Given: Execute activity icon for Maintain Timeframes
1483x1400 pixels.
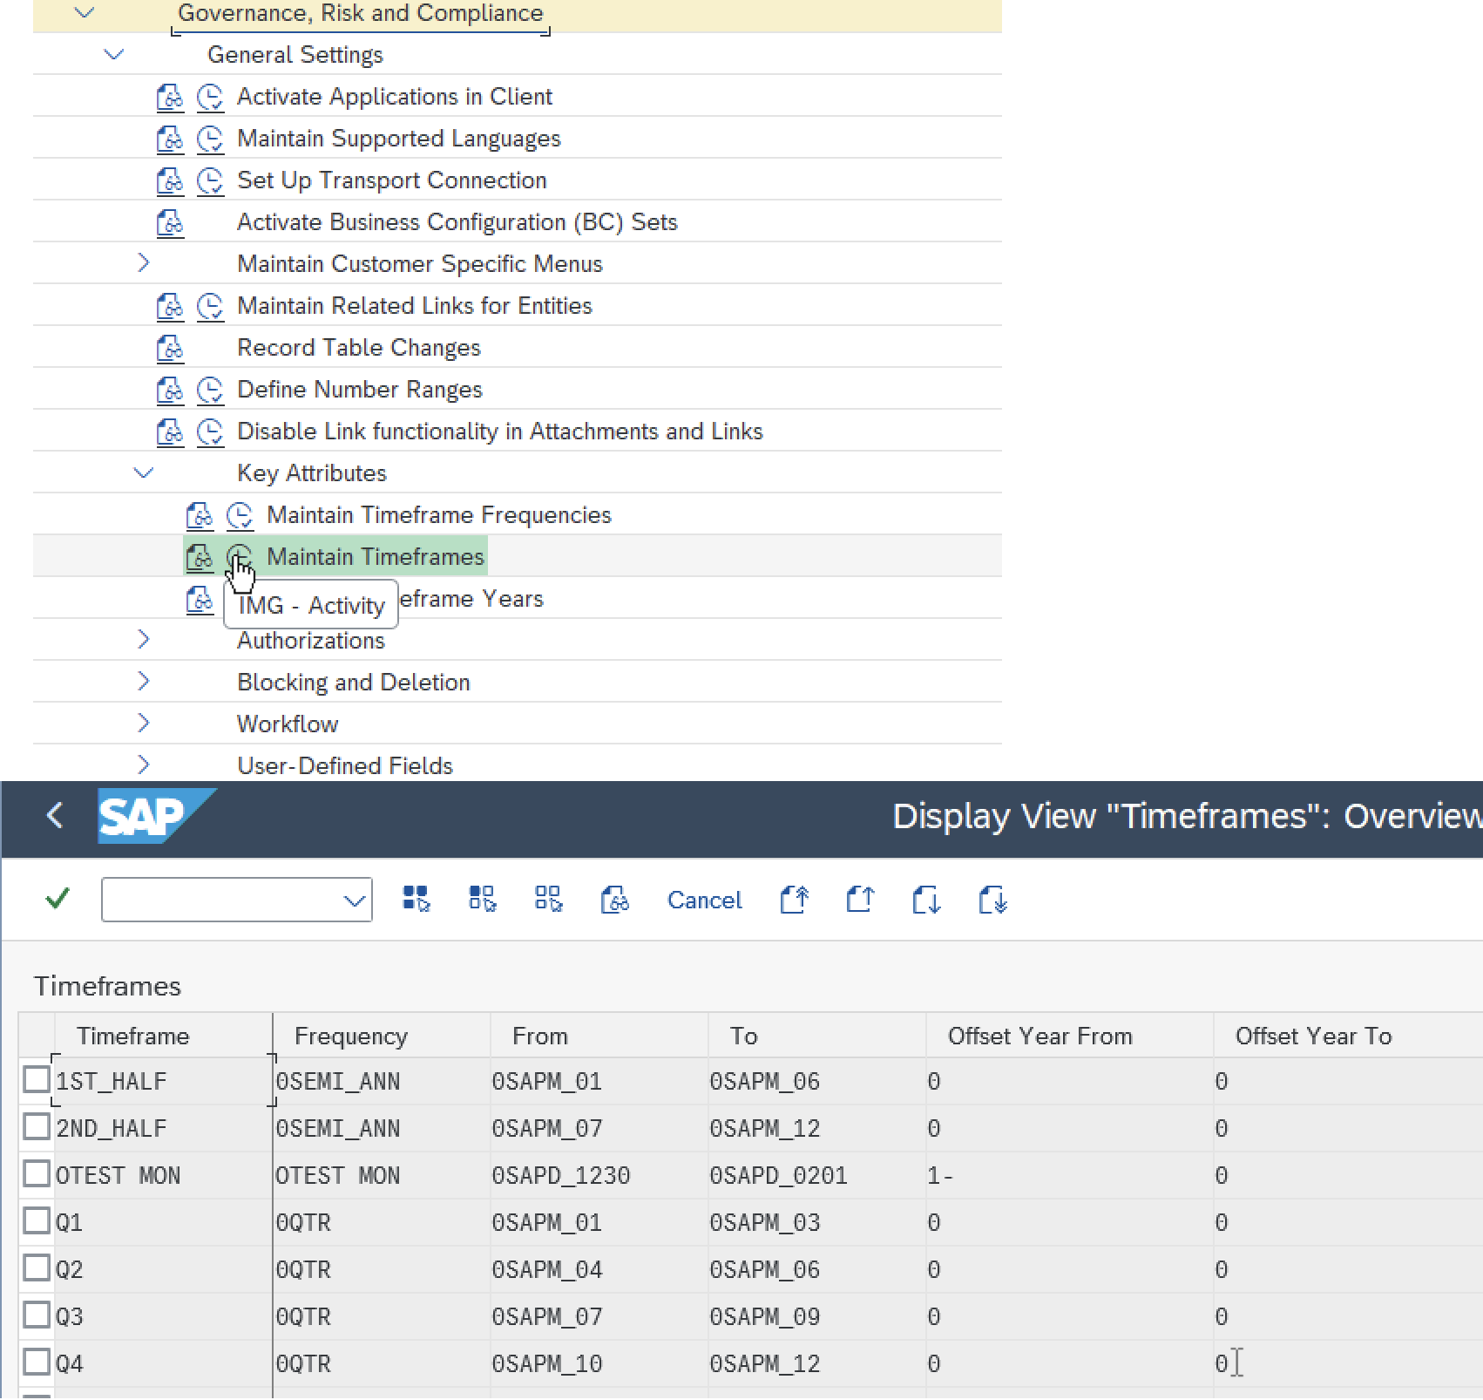Looking at the screenshot, I should (240, 557).
